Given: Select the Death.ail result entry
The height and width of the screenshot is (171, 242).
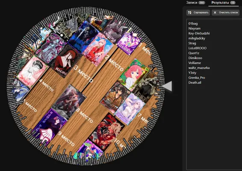Looking at the screenshot, I should click(x=195, y=83).
